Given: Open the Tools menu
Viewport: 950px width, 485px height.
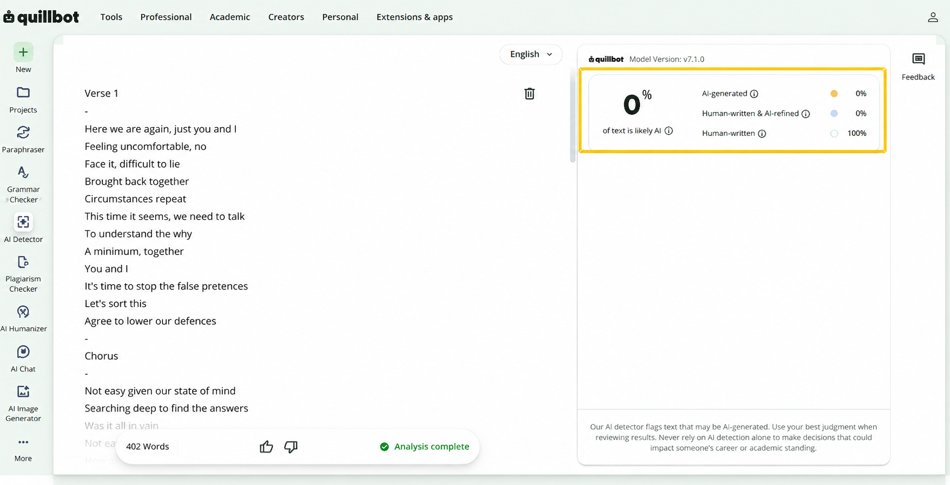Looking at the screenshot, I should tap(111, 17).
